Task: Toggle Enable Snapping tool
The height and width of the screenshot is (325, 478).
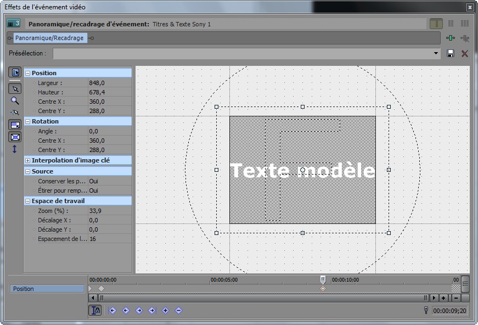Action: pyautogui.click(x=15, y=113)
